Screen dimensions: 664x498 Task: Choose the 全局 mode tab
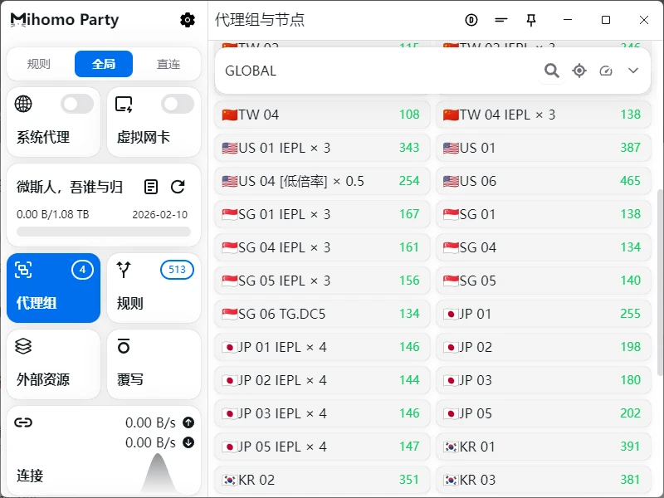point(104,64)
